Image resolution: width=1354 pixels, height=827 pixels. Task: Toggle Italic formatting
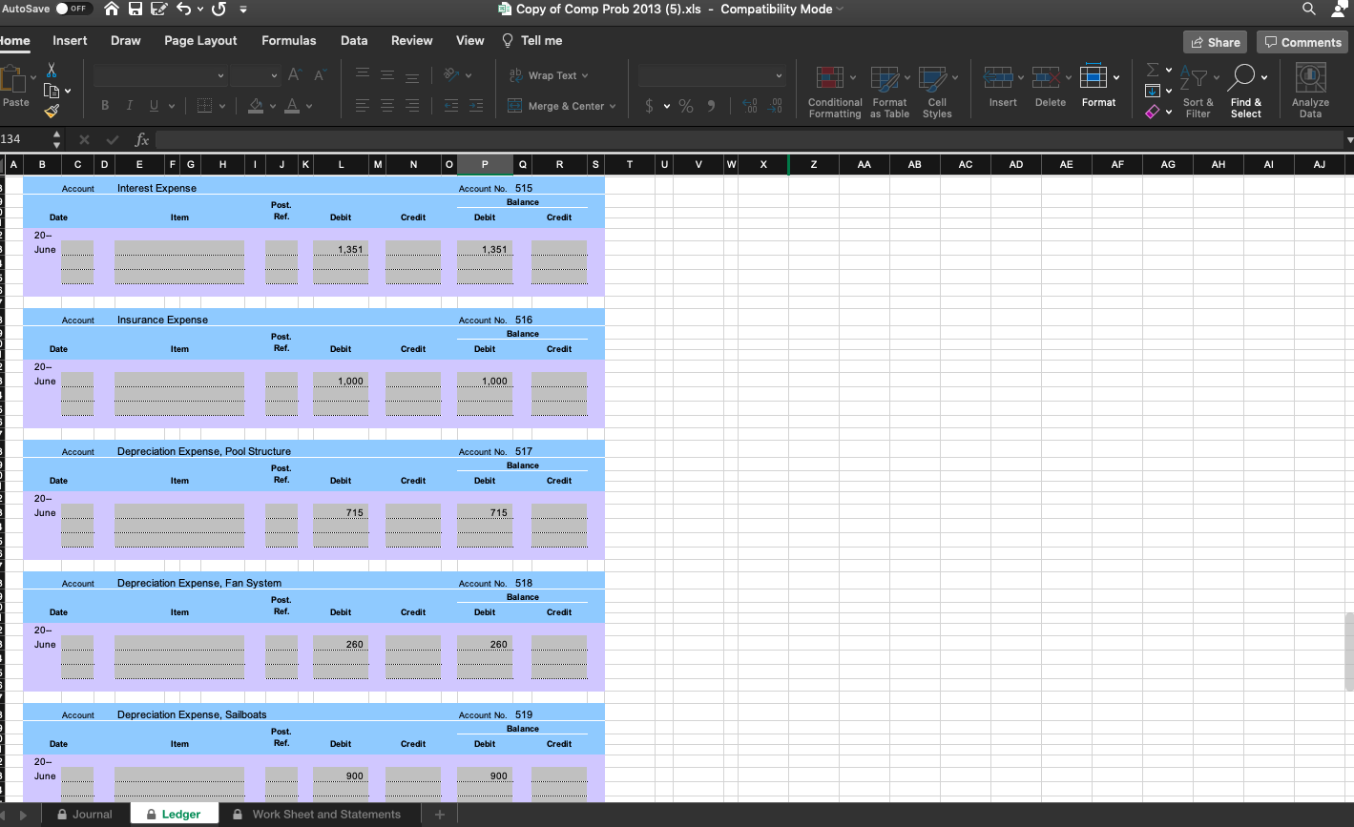pyautogui.click(x=128, y=106)
